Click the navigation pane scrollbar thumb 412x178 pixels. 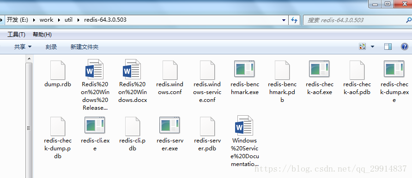click(29, 121)
